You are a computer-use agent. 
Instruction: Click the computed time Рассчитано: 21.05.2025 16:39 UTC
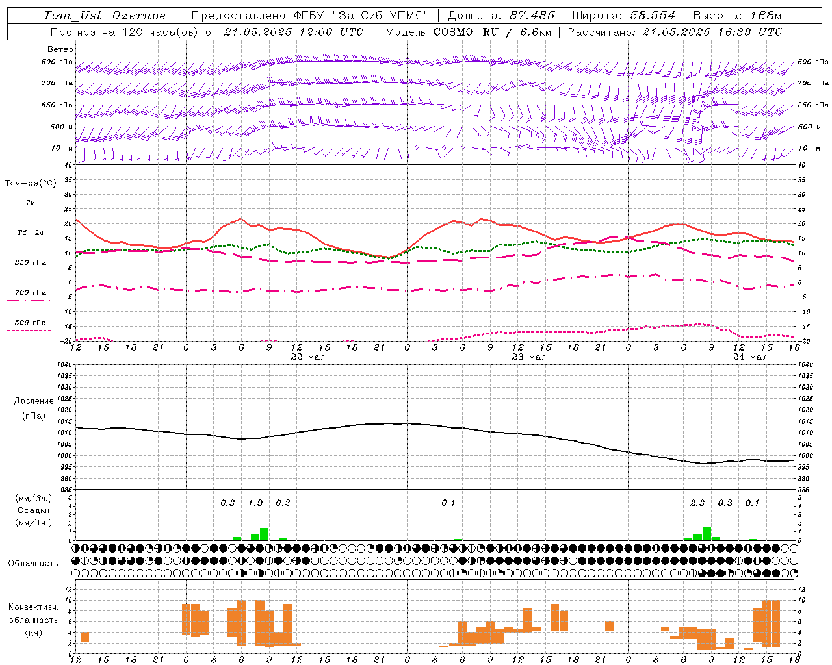coord(675,32)
